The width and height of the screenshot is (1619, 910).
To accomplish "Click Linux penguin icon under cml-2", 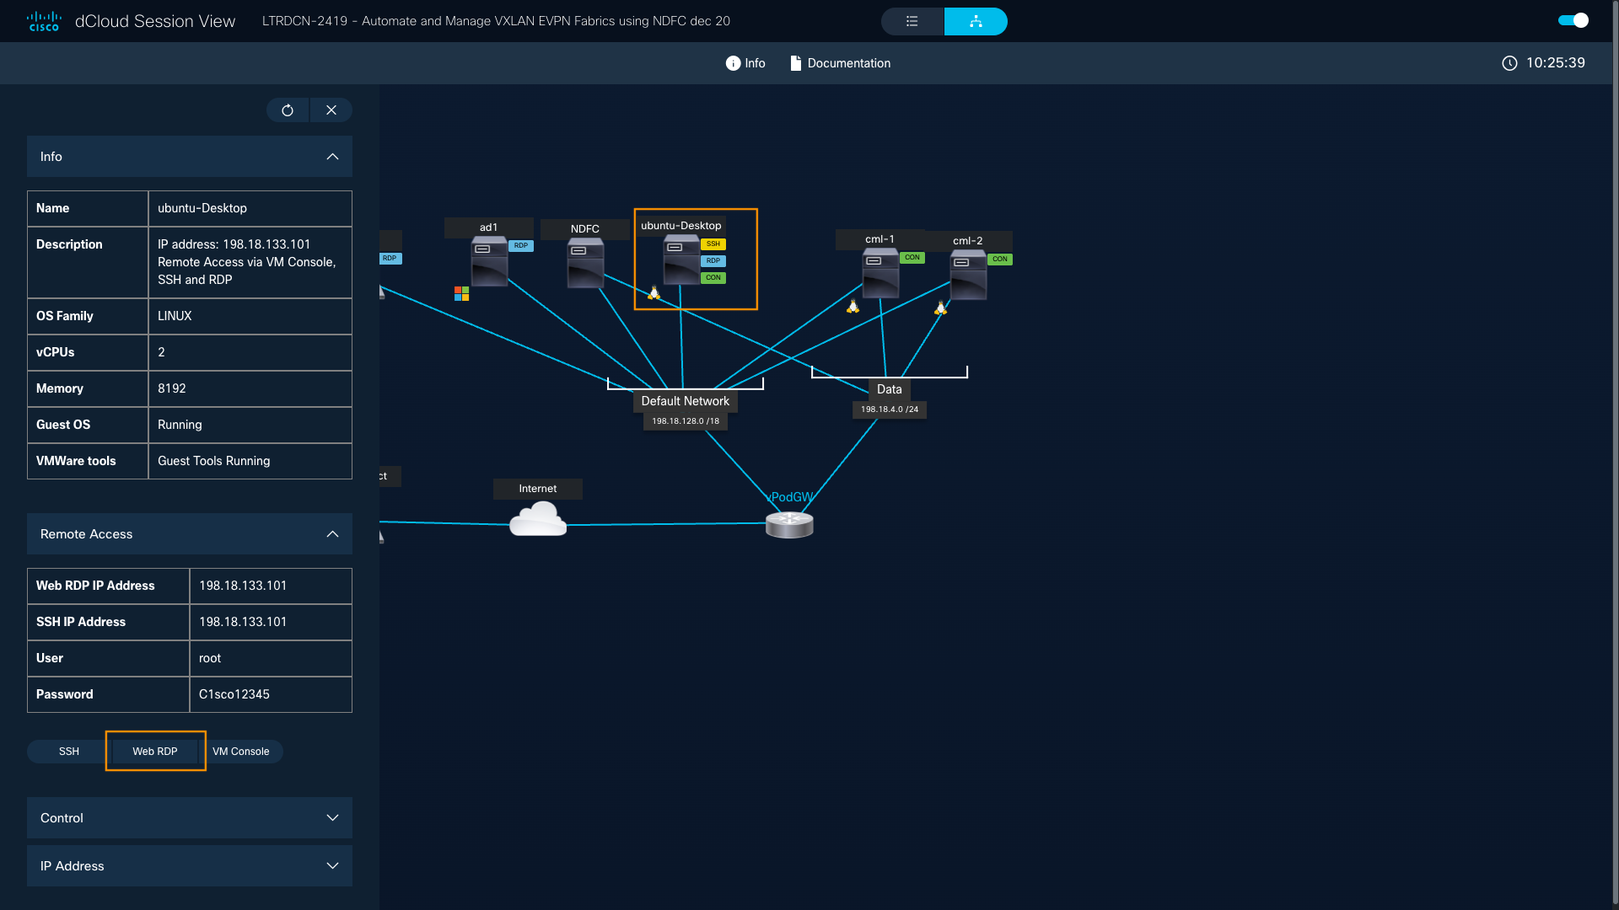I will [940, 309].
